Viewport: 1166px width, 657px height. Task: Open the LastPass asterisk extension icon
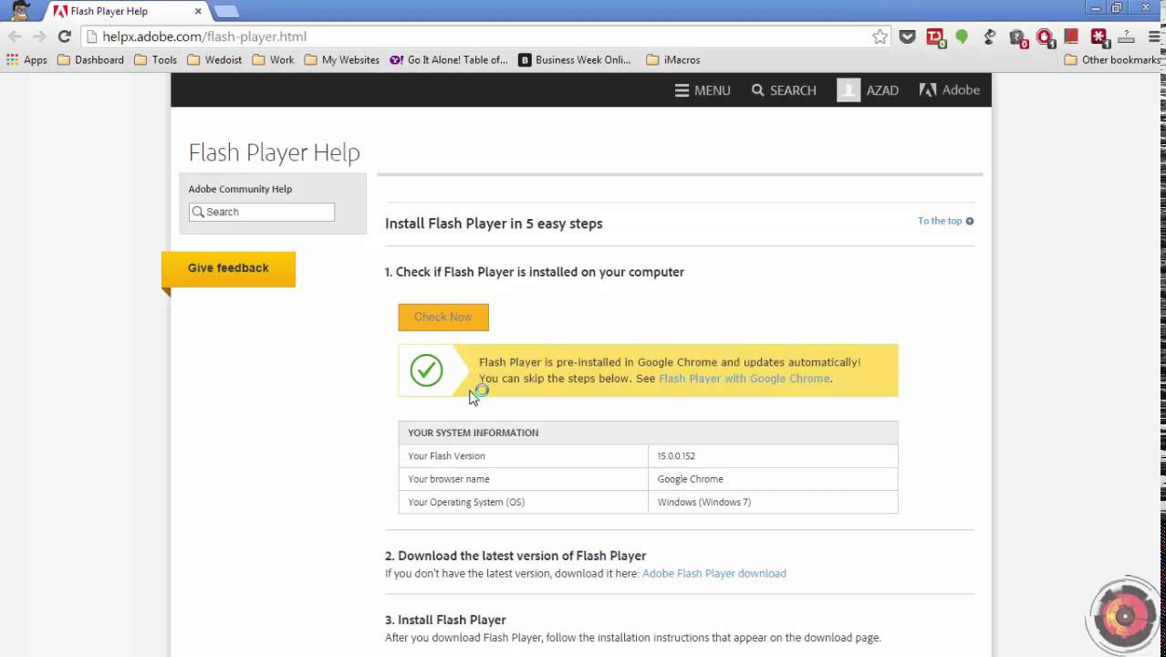(1100, 37)
